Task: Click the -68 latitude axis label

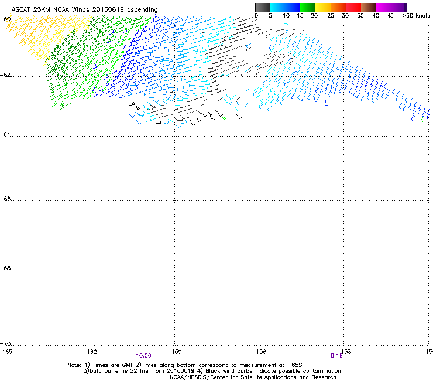Action: click(6, 268)
